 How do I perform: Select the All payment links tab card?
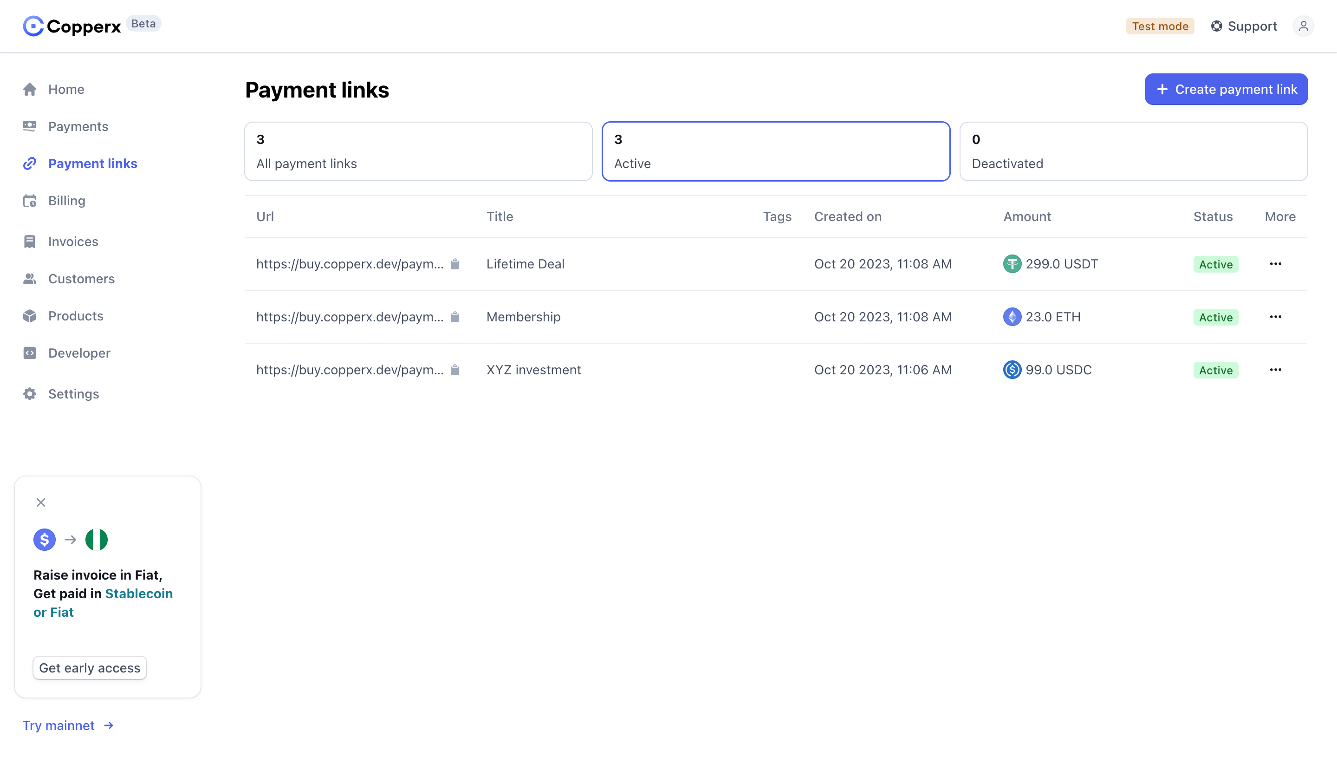[418, 151]
